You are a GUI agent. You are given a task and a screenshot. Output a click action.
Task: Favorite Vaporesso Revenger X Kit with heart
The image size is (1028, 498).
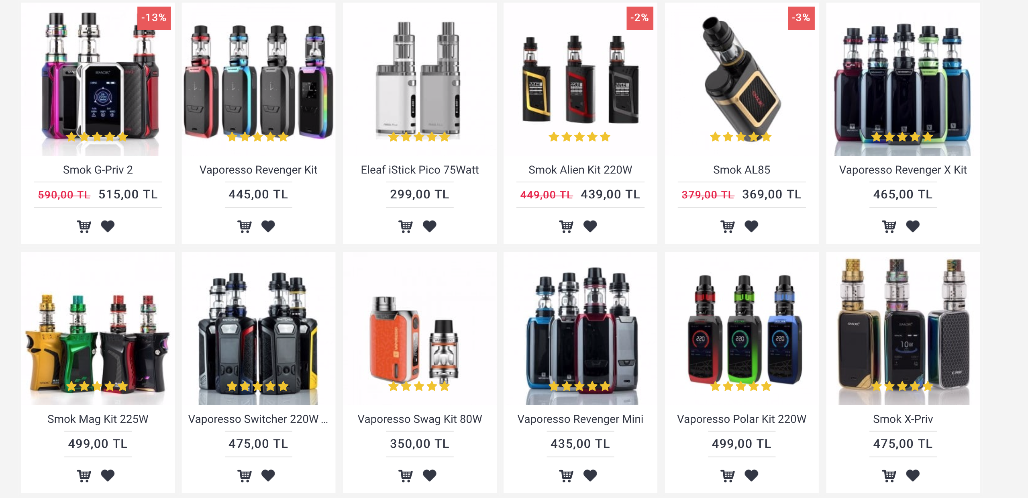pyautogui.click(x=913, y=227)
